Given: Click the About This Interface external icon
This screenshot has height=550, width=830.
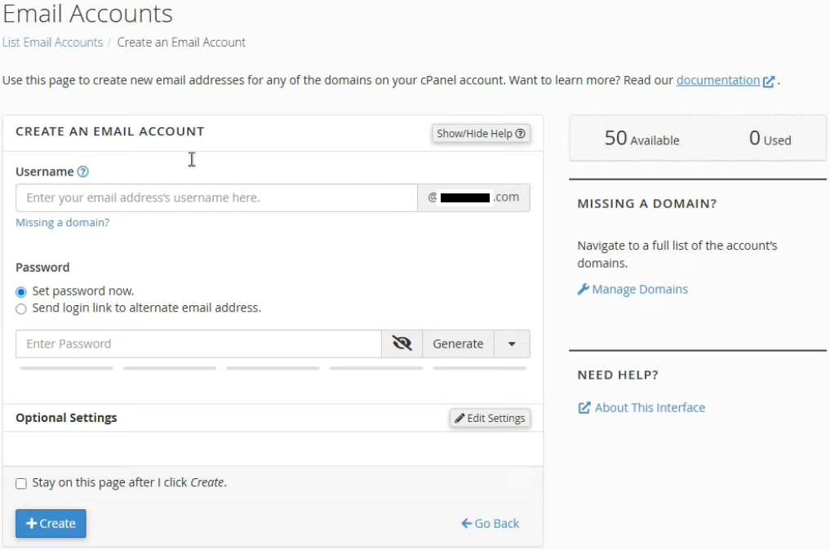Looking at the screenshot, I should 584,408.
